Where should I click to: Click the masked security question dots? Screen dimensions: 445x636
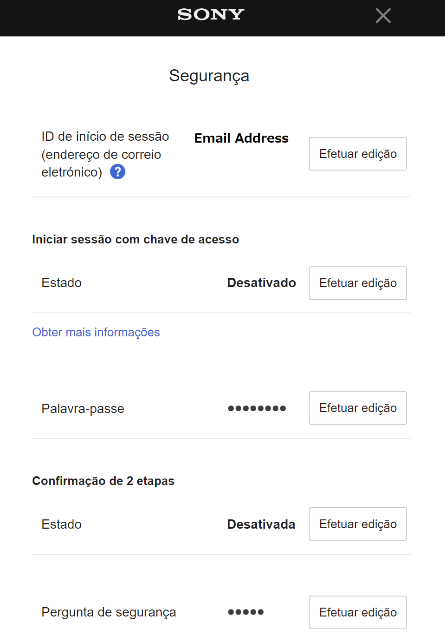click(x=245, y=612)
